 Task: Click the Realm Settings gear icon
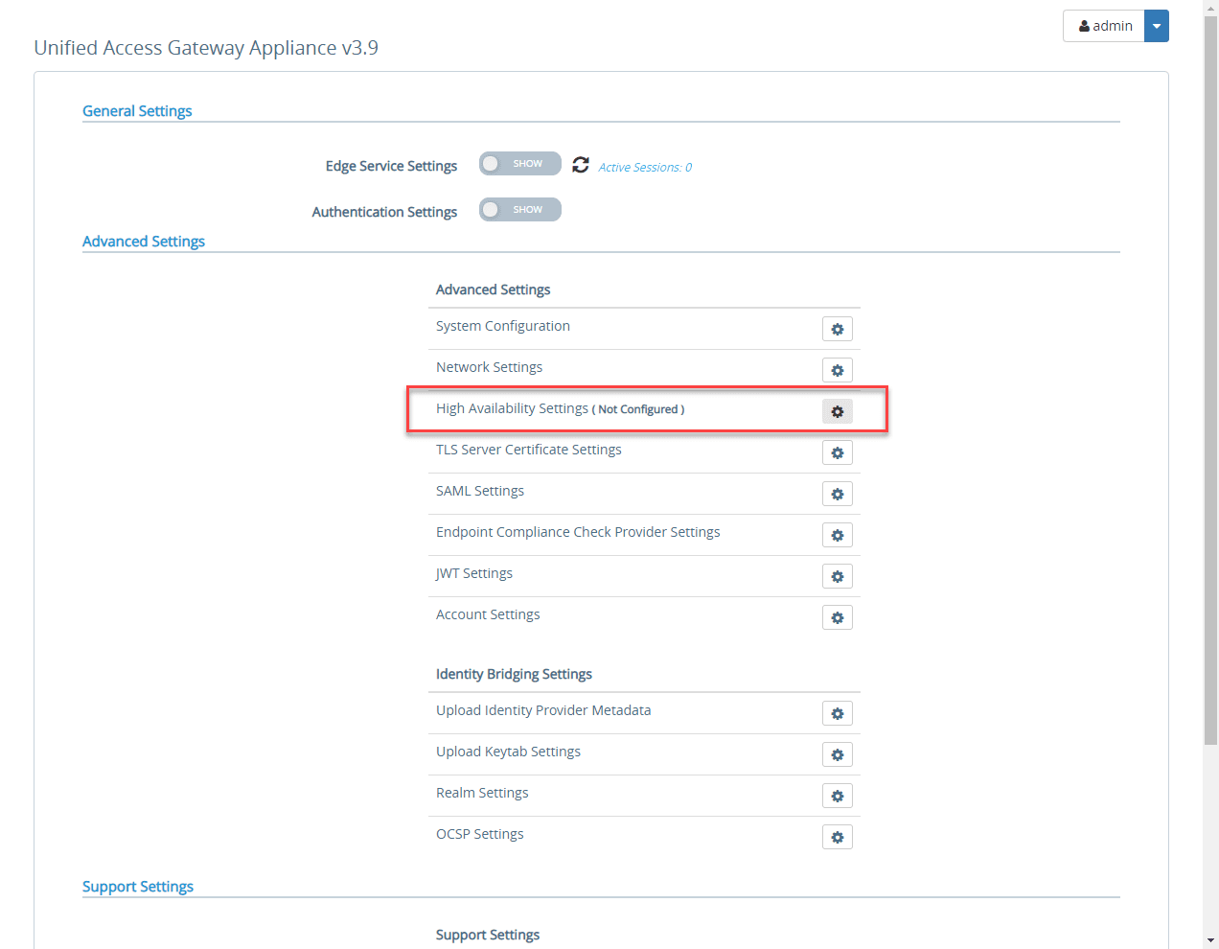(x=837, y=796)
